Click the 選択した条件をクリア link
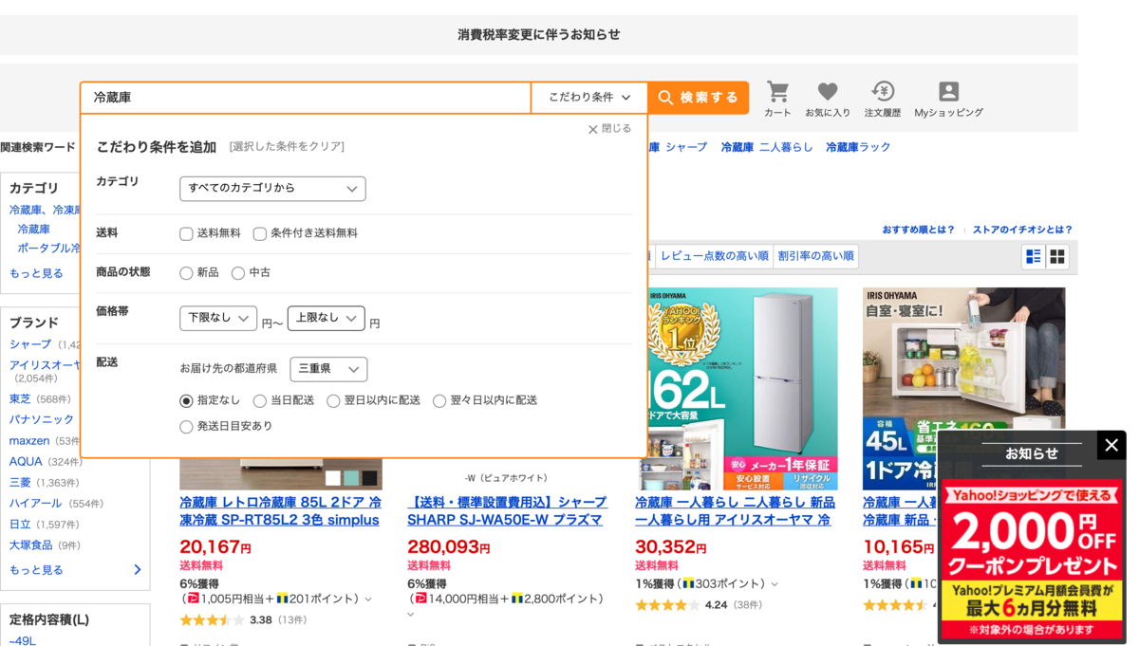1139x646 pixels. (x=287, y=147)
